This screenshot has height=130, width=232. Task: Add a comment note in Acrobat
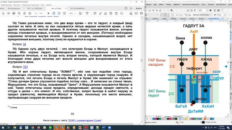[95, 13]
